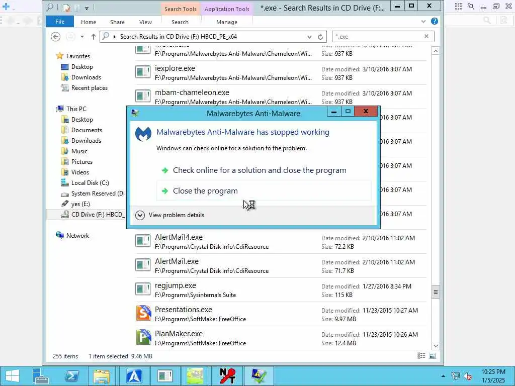Open Documents under This PC
The height and width of the screenshot is (386, 515).
click(87, 130)
